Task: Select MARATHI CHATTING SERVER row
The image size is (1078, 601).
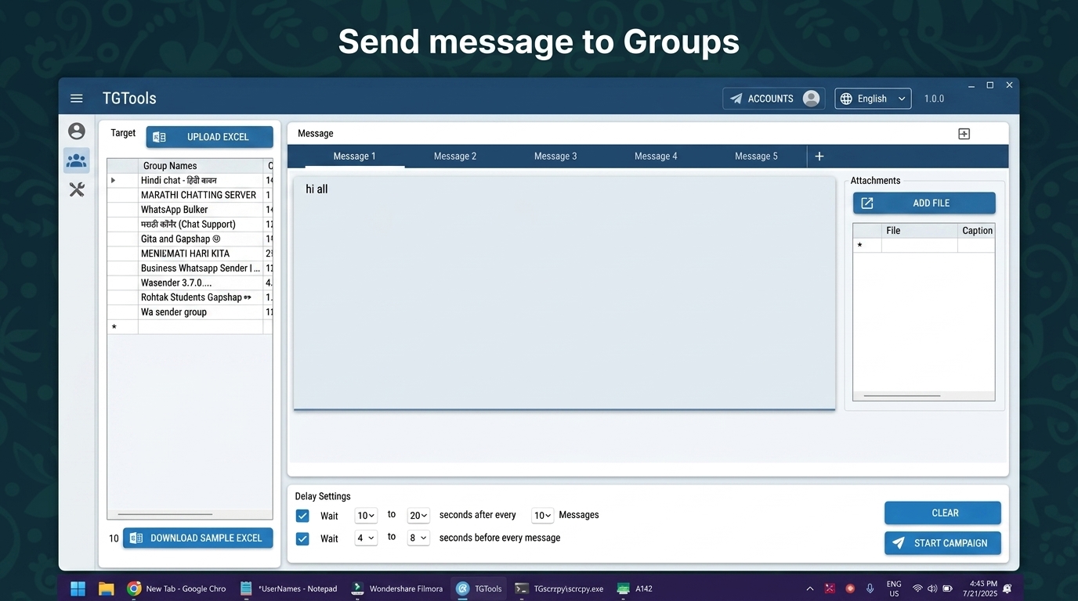Action: click(x=190, y=195)
